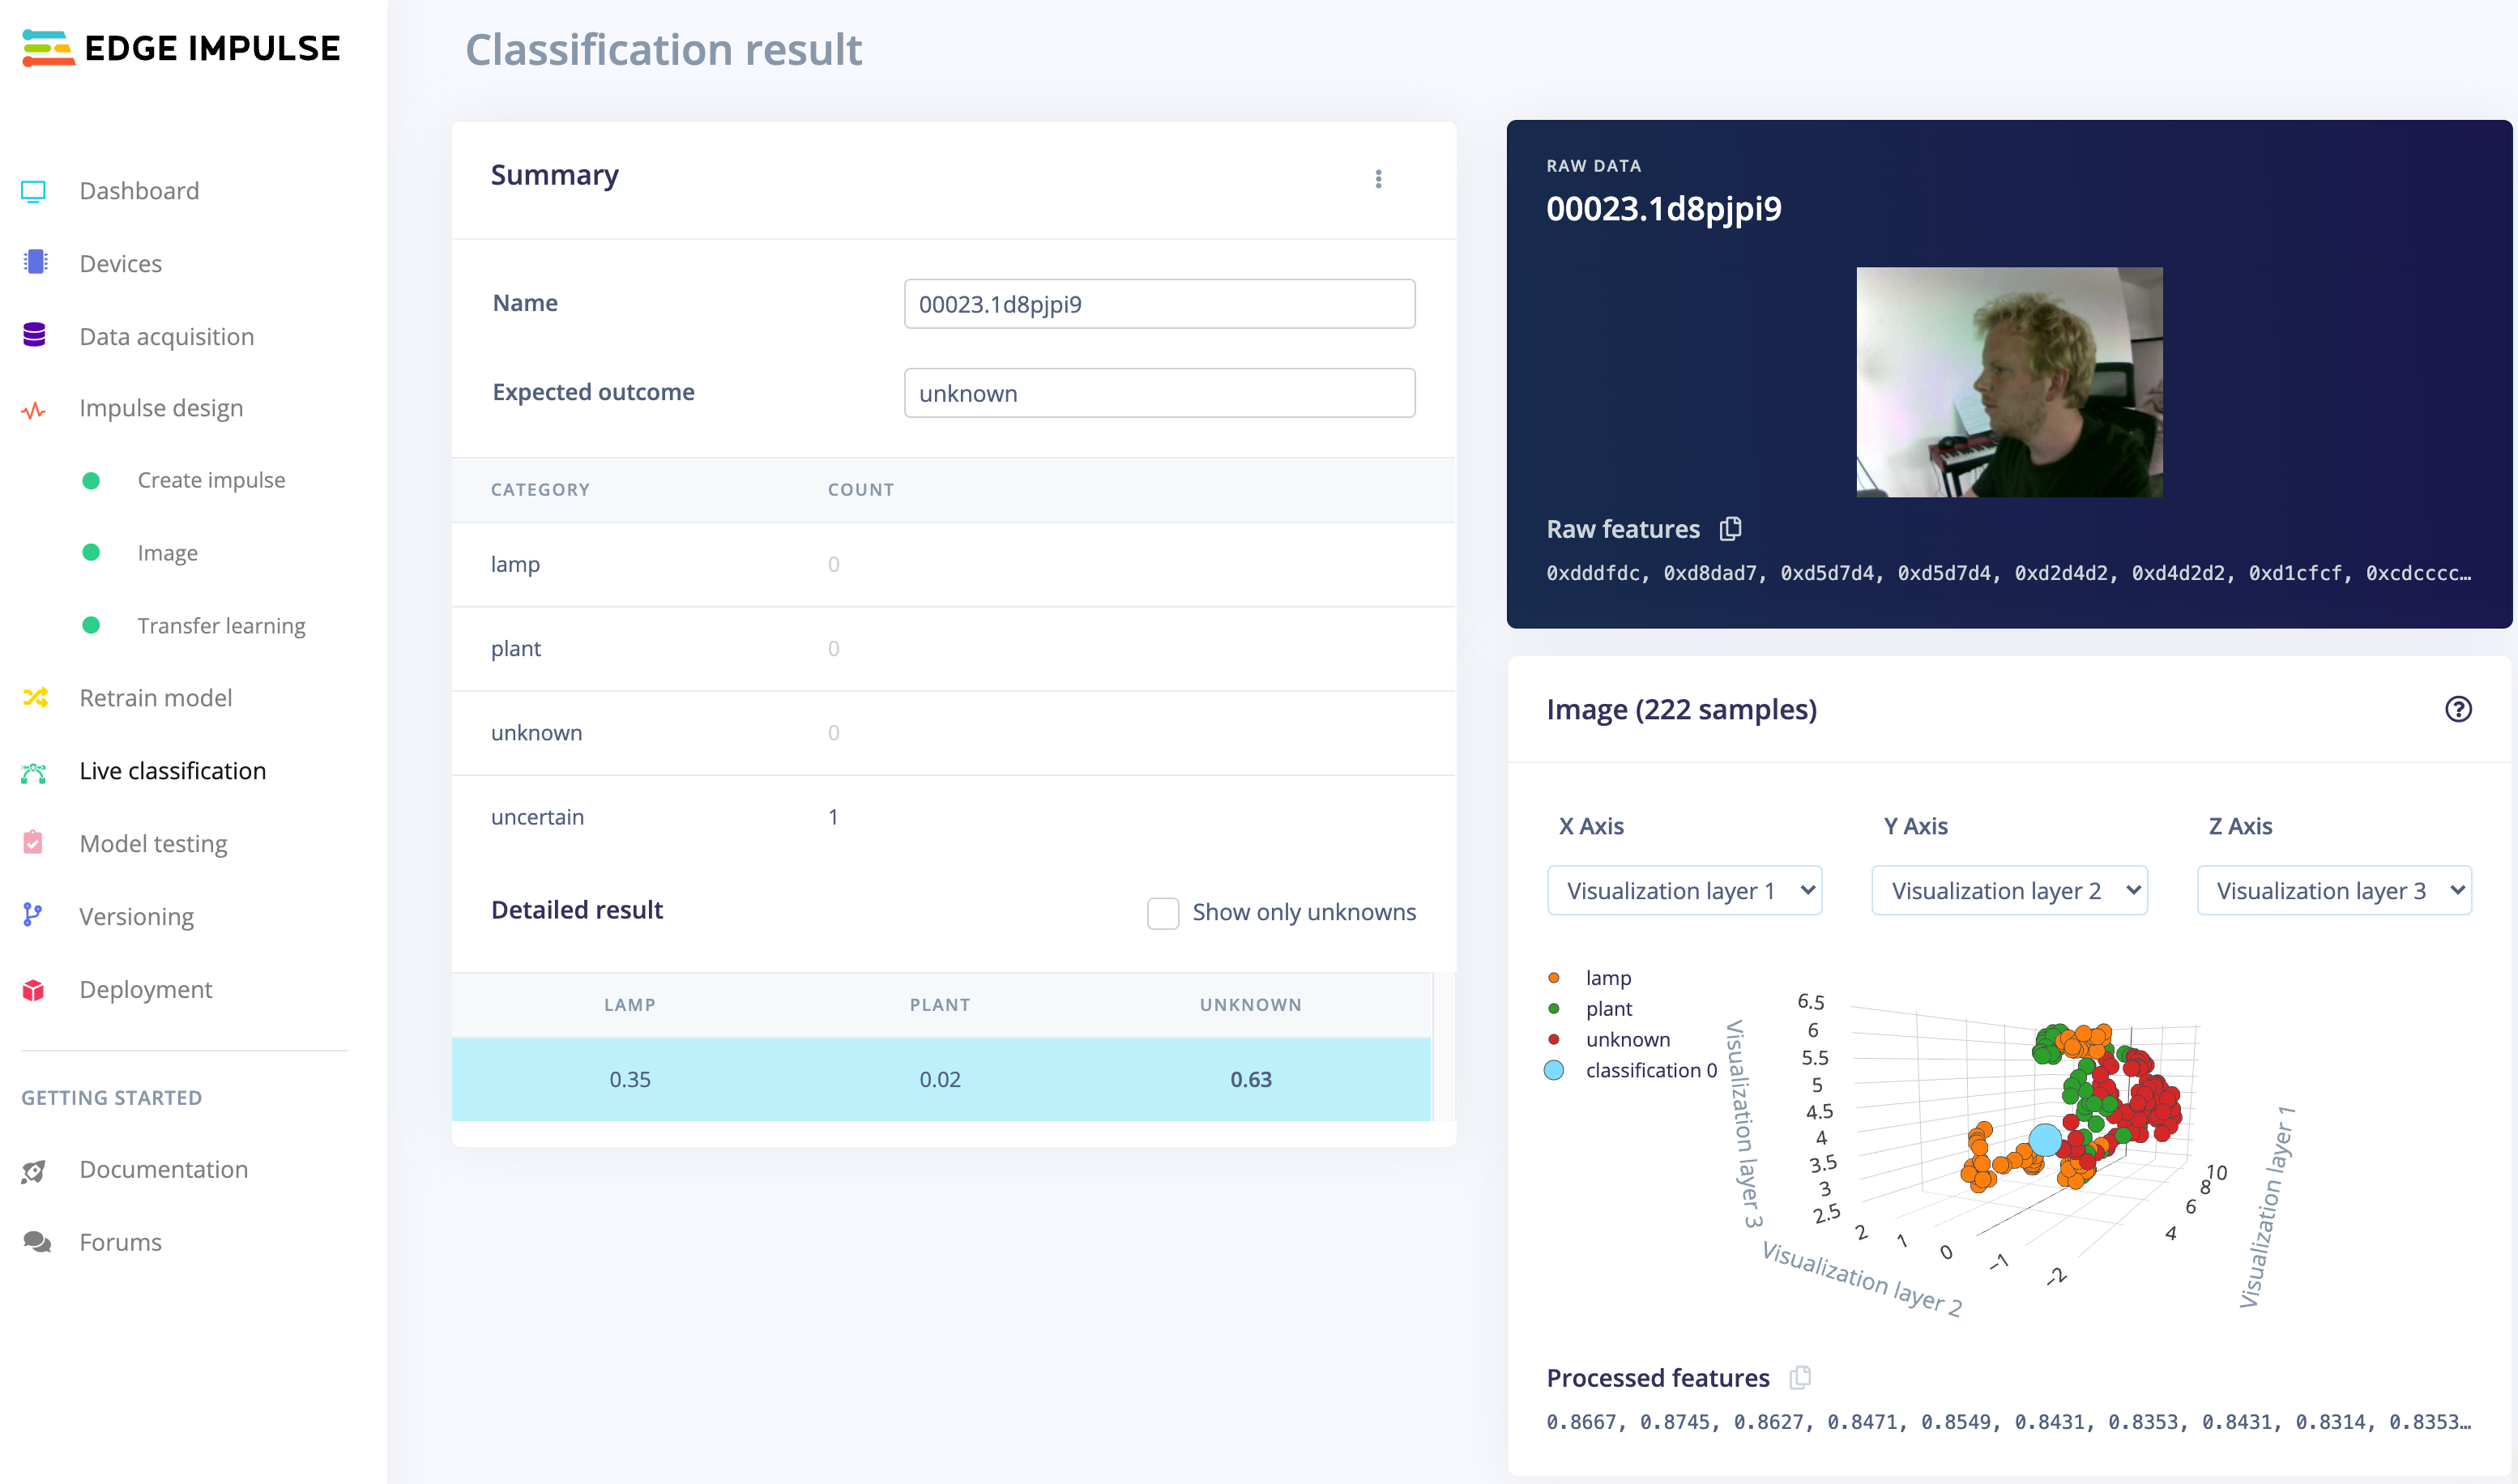Click the Edge Impulse logo
The image size is (2518, 1484).
point(181,48)
